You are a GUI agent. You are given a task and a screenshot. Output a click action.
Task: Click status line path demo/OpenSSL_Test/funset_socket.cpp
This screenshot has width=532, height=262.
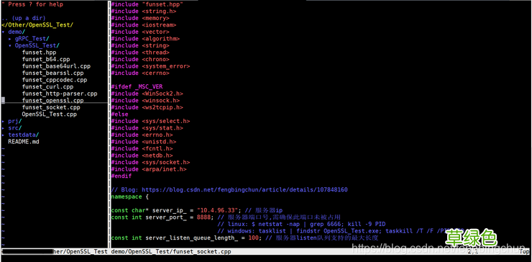pyautogui.click(x=171, y=252)
